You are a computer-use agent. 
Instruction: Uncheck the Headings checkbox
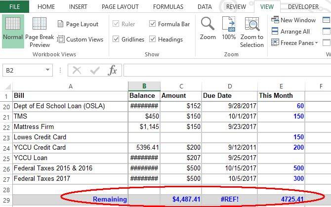152,39
